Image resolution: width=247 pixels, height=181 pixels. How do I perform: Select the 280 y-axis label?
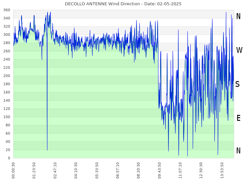tap(7, 43)
